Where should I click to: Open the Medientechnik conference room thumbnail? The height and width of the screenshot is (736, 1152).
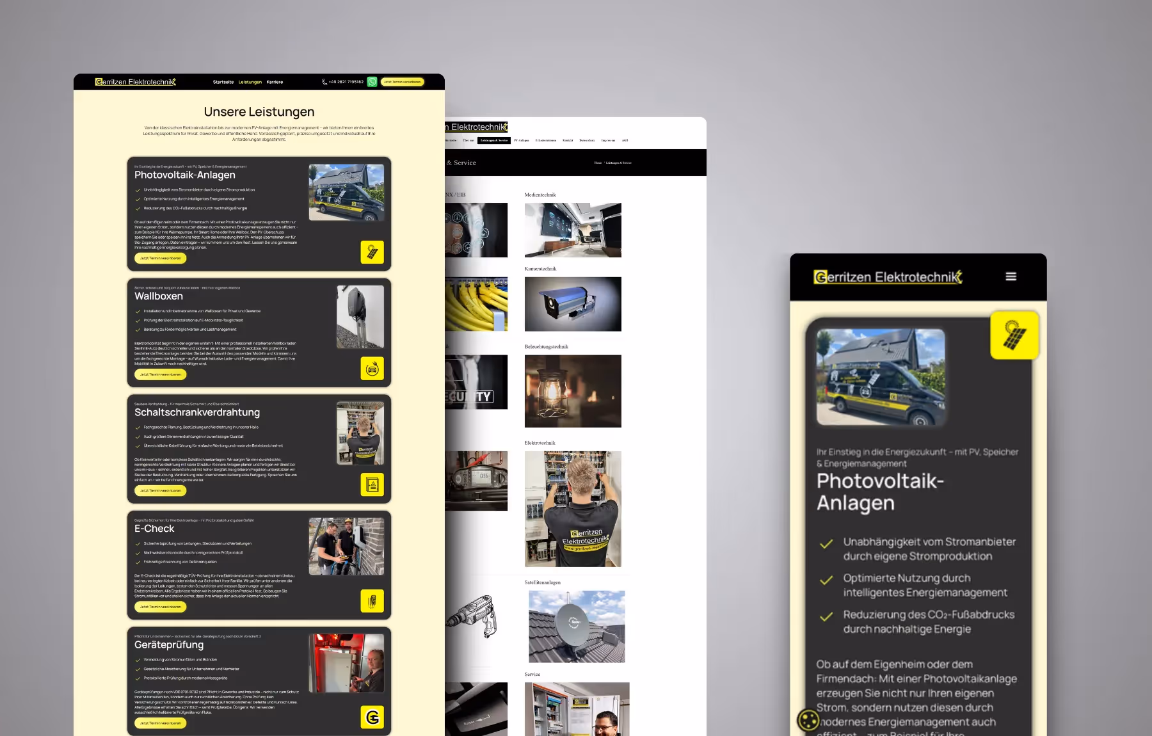click(573, 230)
